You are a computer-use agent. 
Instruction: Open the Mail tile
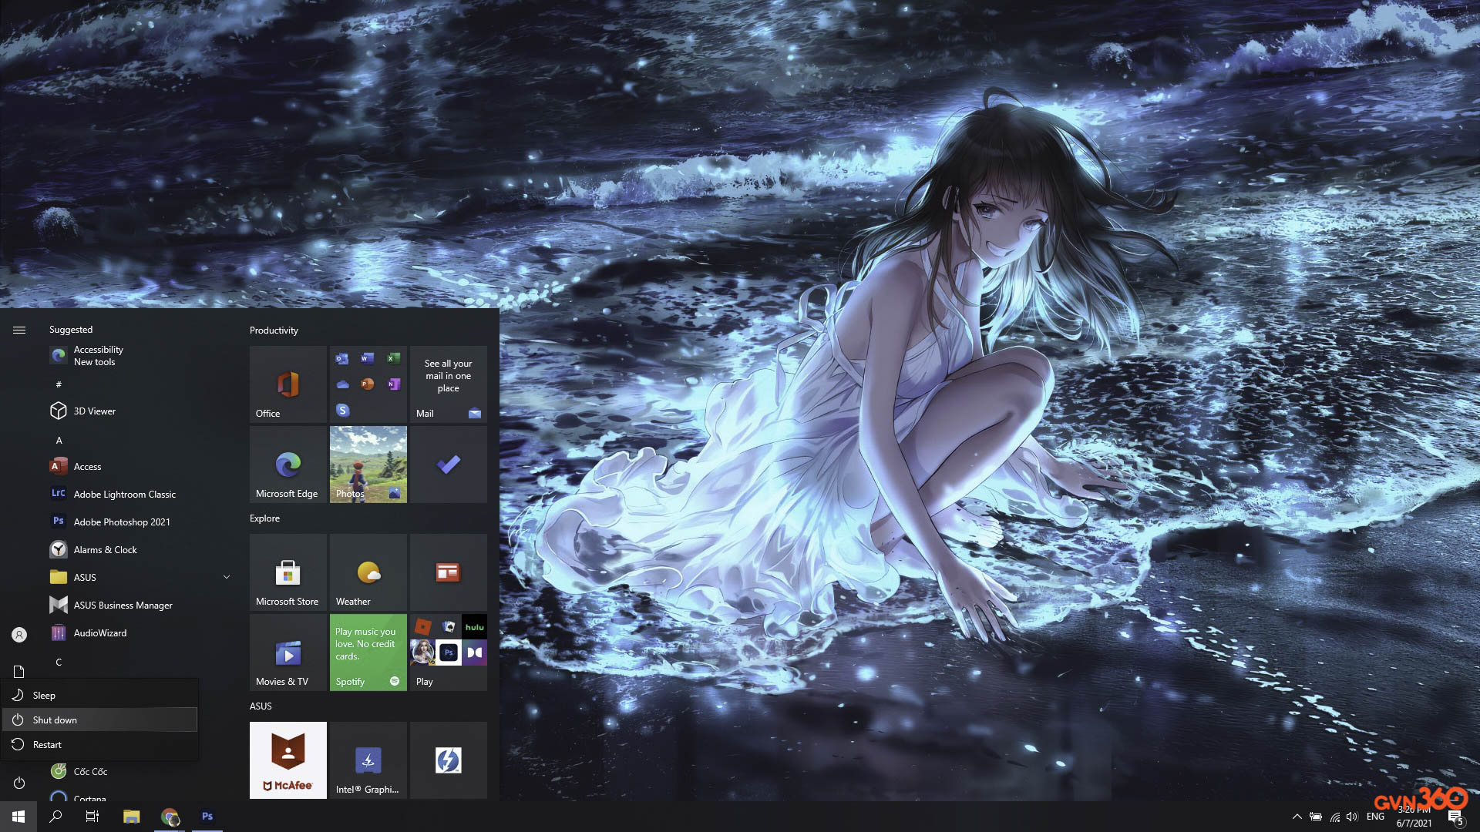[x=449, y=384]
